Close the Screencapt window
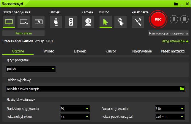The width and height of the screenshot is (191, 124). [x=187, y=4]
